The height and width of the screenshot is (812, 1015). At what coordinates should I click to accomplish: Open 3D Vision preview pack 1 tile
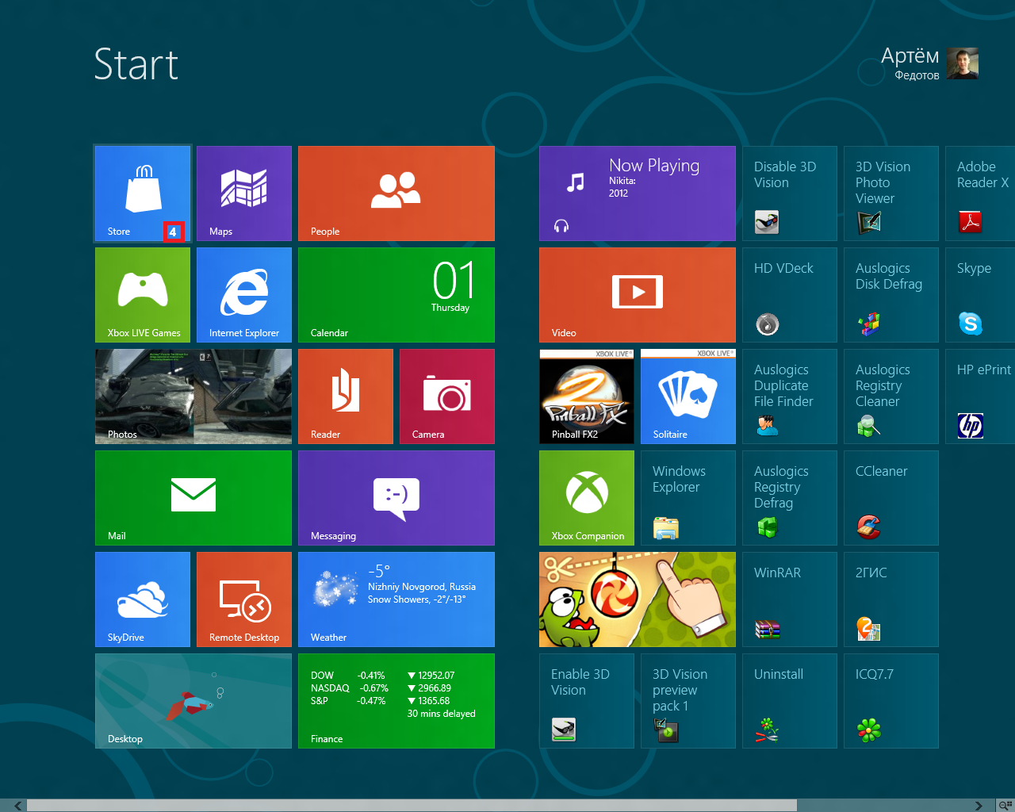tap(688, 701)
